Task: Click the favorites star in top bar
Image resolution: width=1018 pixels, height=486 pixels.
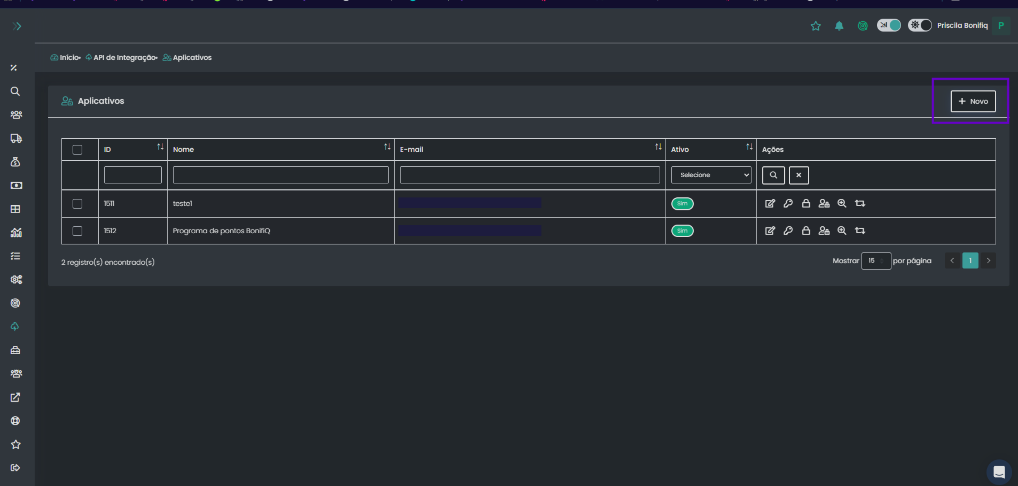Action: pyautogui.click(x=816, y=26)
